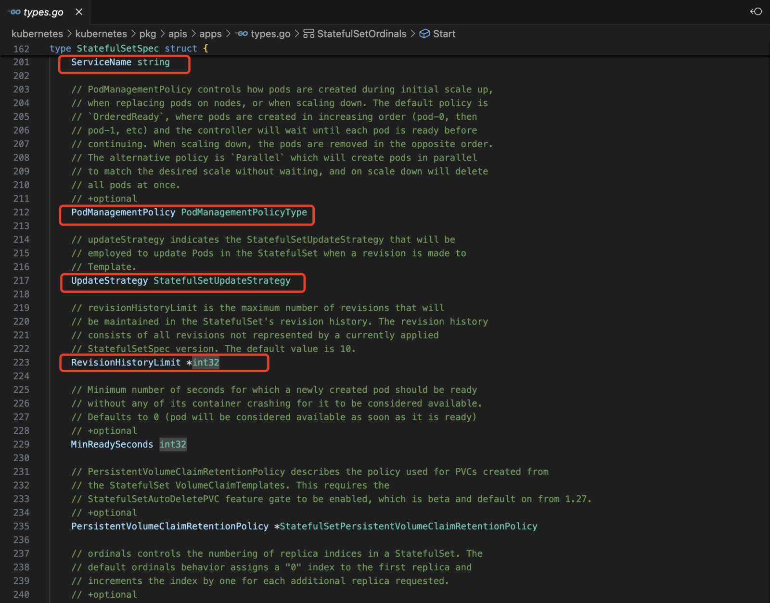Click "PersistentVolumeClaimRetentionPolicy" field on line 235
770x603 pixels.
(170, 526)
